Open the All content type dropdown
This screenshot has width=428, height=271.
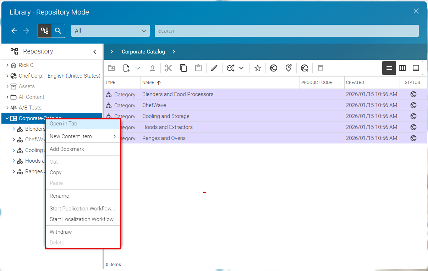pyautogui.click(x=110, y=31)
